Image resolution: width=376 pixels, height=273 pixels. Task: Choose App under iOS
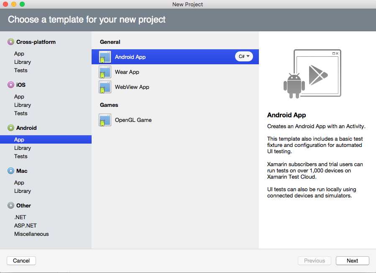[x=19, y=97]
